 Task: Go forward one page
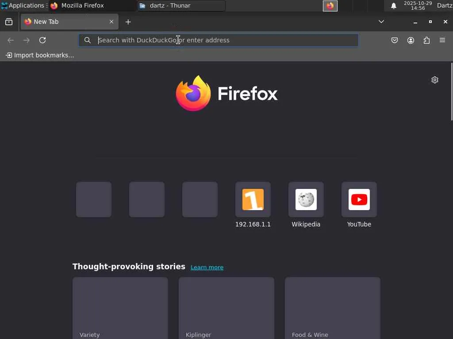coord(27,40)
